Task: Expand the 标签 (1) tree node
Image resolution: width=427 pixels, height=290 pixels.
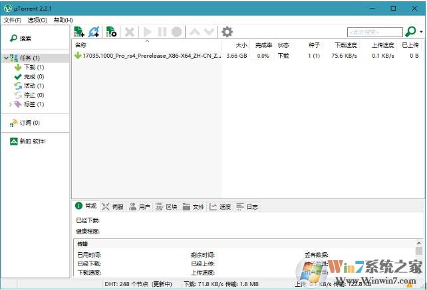Action: pos(11,104)
